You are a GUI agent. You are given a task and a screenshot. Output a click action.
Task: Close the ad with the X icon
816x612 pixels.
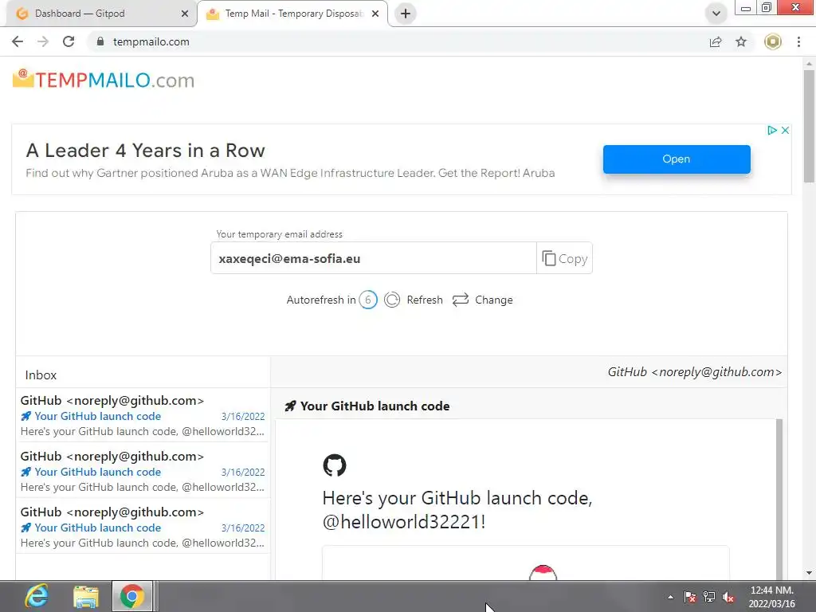click(x=785, y=130)
